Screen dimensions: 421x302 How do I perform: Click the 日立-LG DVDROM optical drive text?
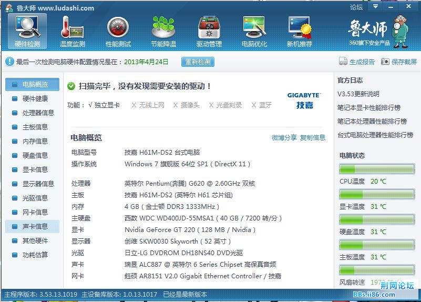pos(183,253)
